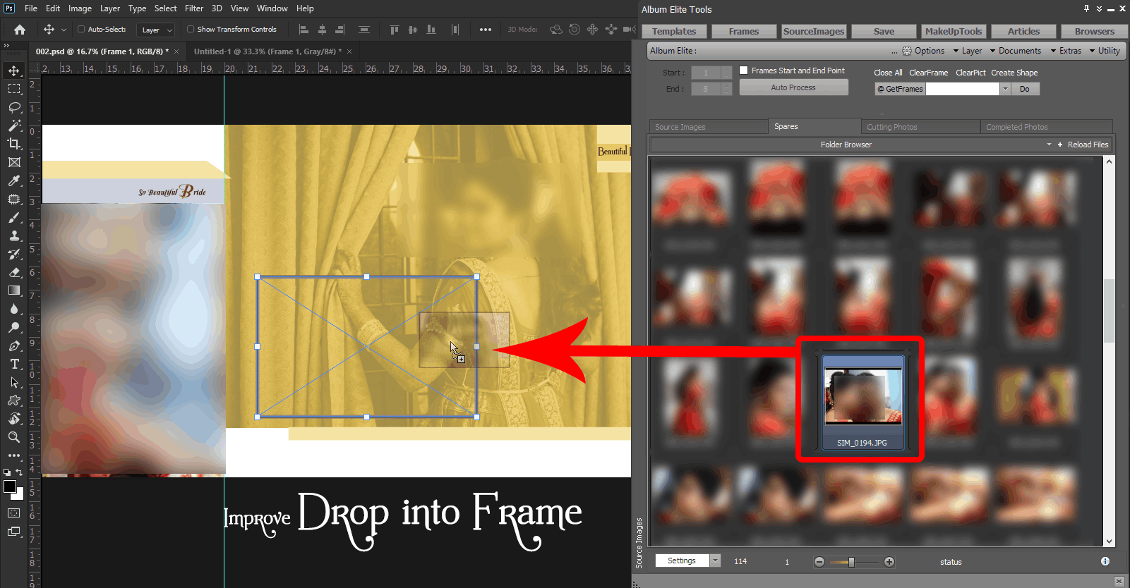Select the Horizontal Type tool

coord(14,364)
